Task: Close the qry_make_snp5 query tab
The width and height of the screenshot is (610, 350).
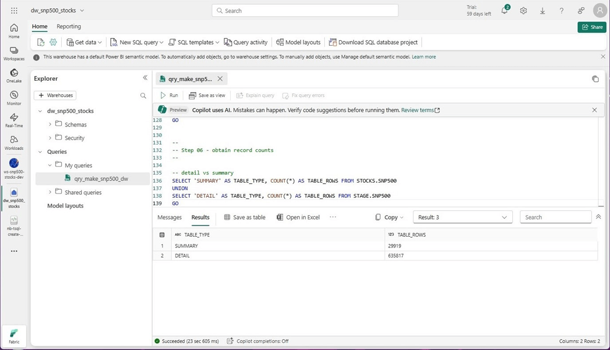Action: (220, 79)
